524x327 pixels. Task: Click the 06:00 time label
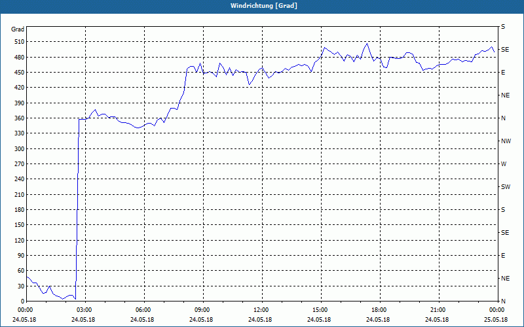click(143, 310)
